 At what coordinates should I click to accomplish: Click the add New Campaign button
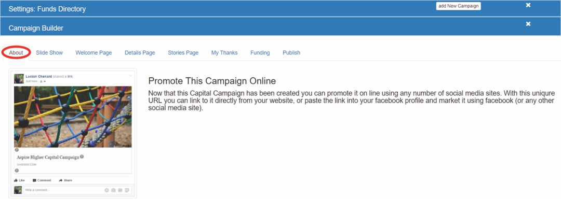pos(458,6)
